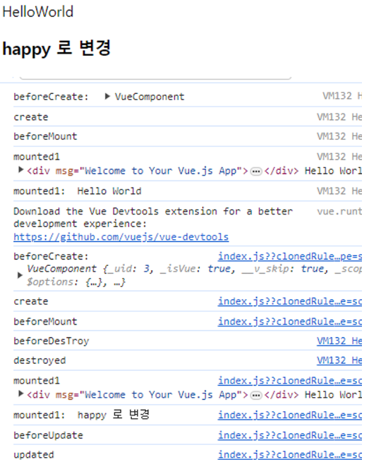Open VM132 source beside first mounted1 log
Image resolution: width=381 pixels, height=469 pixels.
tap(339, 157)
